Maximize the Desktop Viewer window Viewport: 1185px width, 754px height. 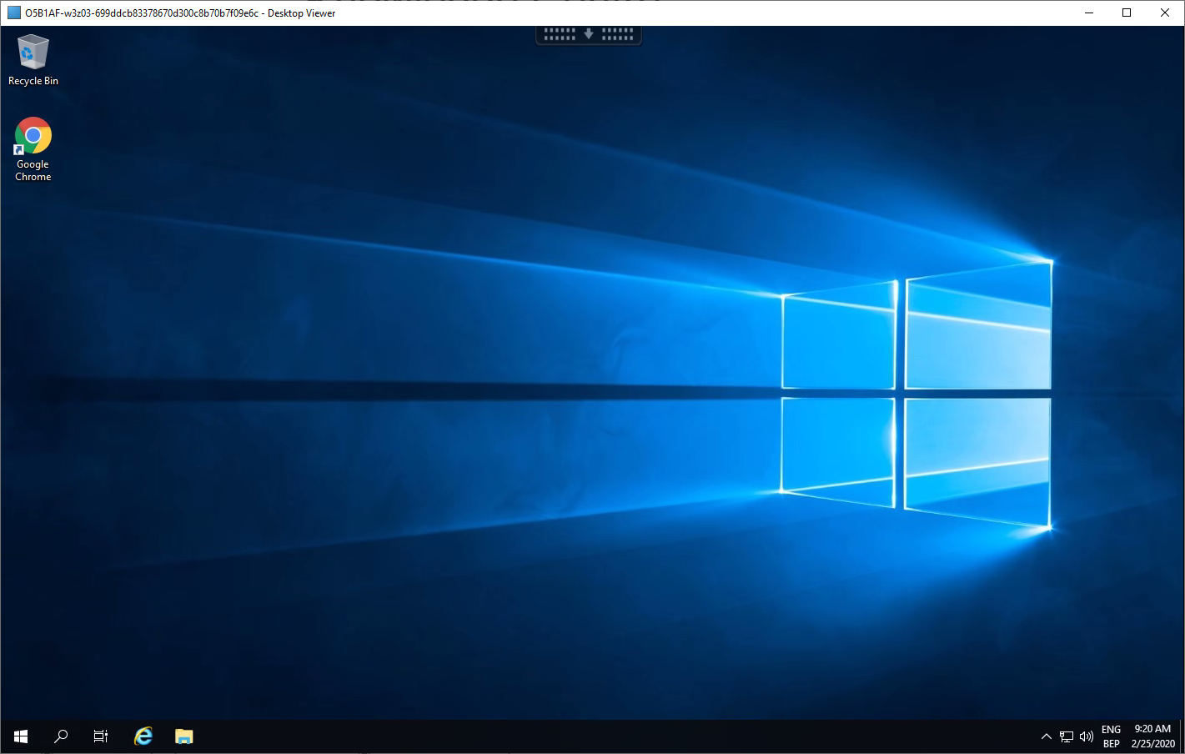pos(1127,13)
